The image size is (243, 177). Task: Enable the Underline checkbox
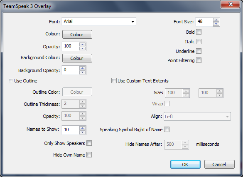tap(199, 51)
